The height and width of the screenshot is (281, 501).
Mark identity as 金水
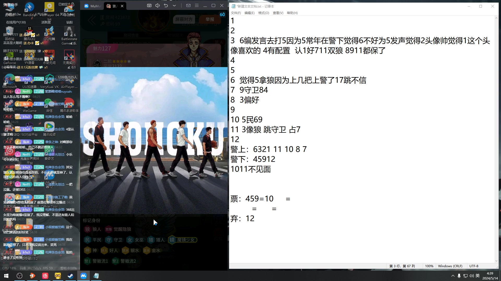[152, 250]
